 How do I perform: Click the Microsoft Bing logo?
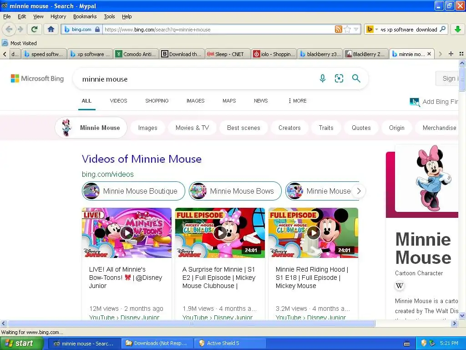(x=37, y=78)
